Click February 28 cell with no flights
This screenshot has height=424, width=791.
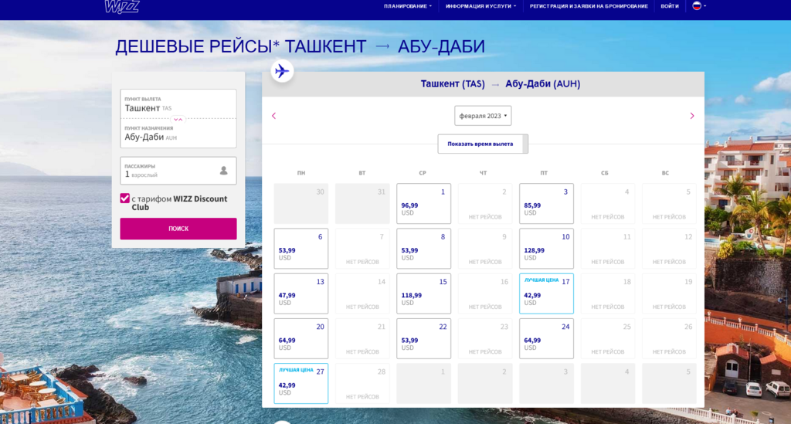362,383
